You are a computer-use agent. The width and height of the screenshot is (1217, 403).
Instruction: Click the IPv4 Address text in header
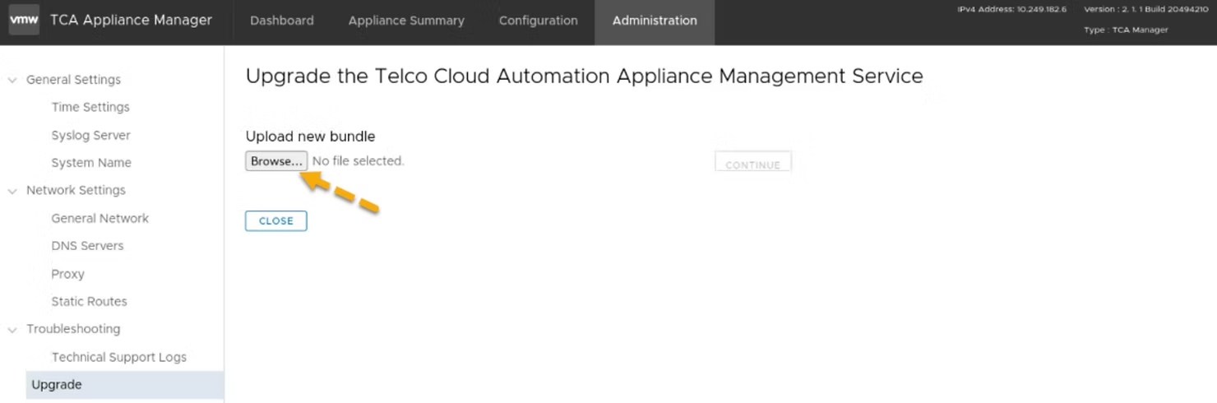pos(1011,9)
